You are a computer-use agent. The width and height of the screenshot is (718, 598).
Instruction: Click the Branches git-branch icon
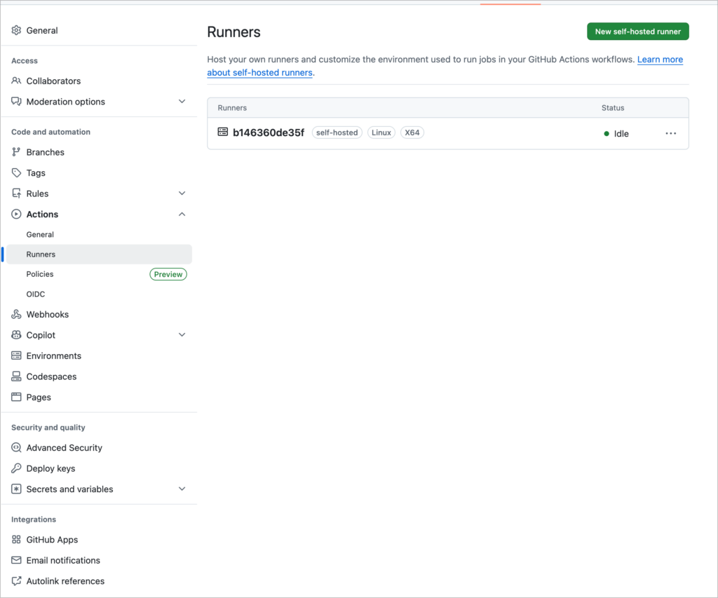pyautogui.click(x=17, y=152)
